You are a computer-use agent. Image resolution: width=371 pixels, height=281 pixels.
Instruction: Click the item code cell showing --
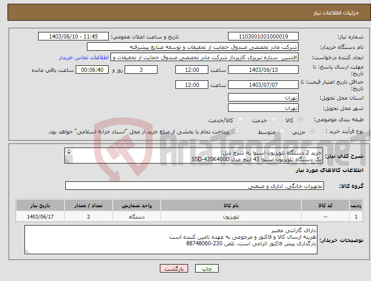click(325, 217)
